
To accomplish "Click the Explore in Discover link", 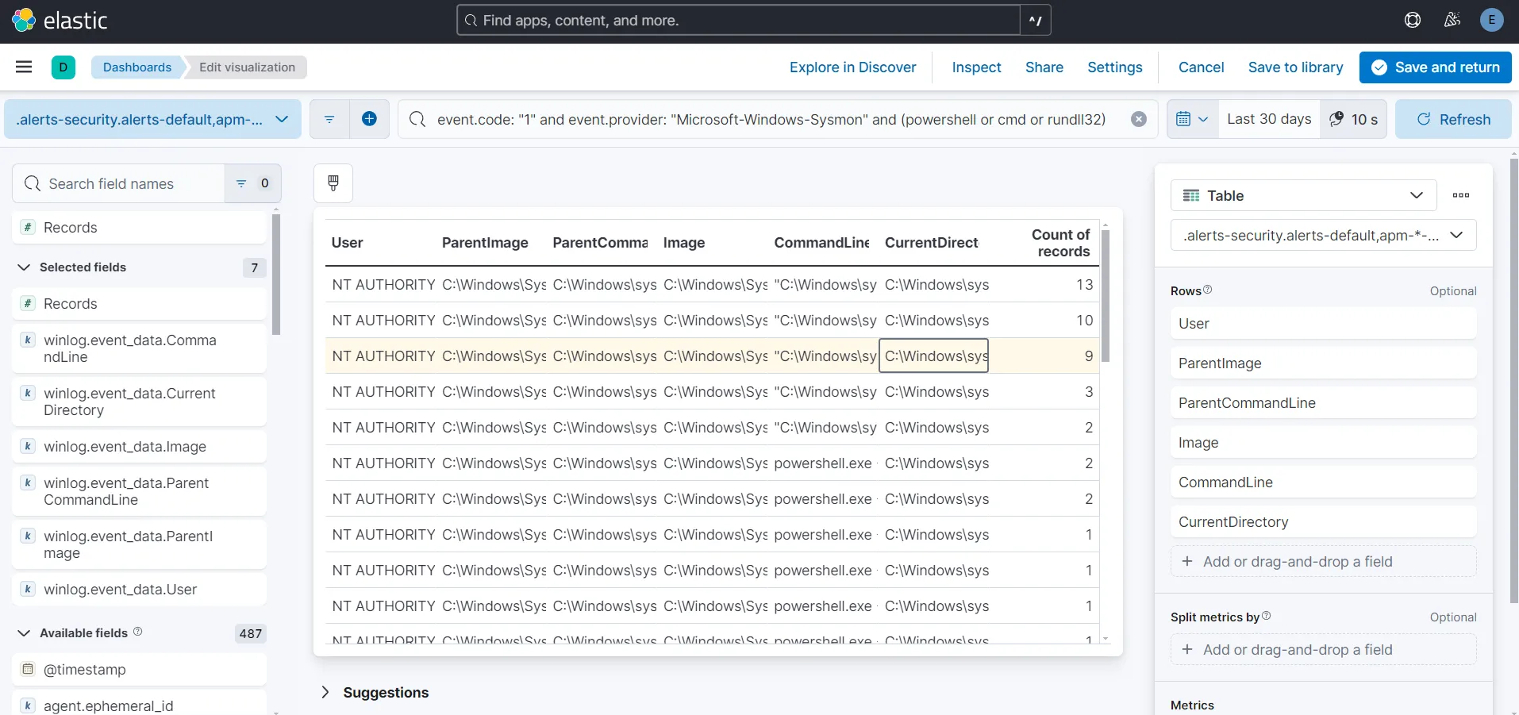I will click(x=852, y=67).
